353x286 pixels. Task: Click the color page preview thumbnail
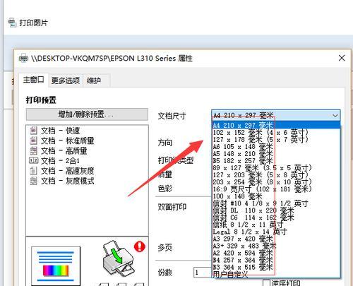[56, 266]
